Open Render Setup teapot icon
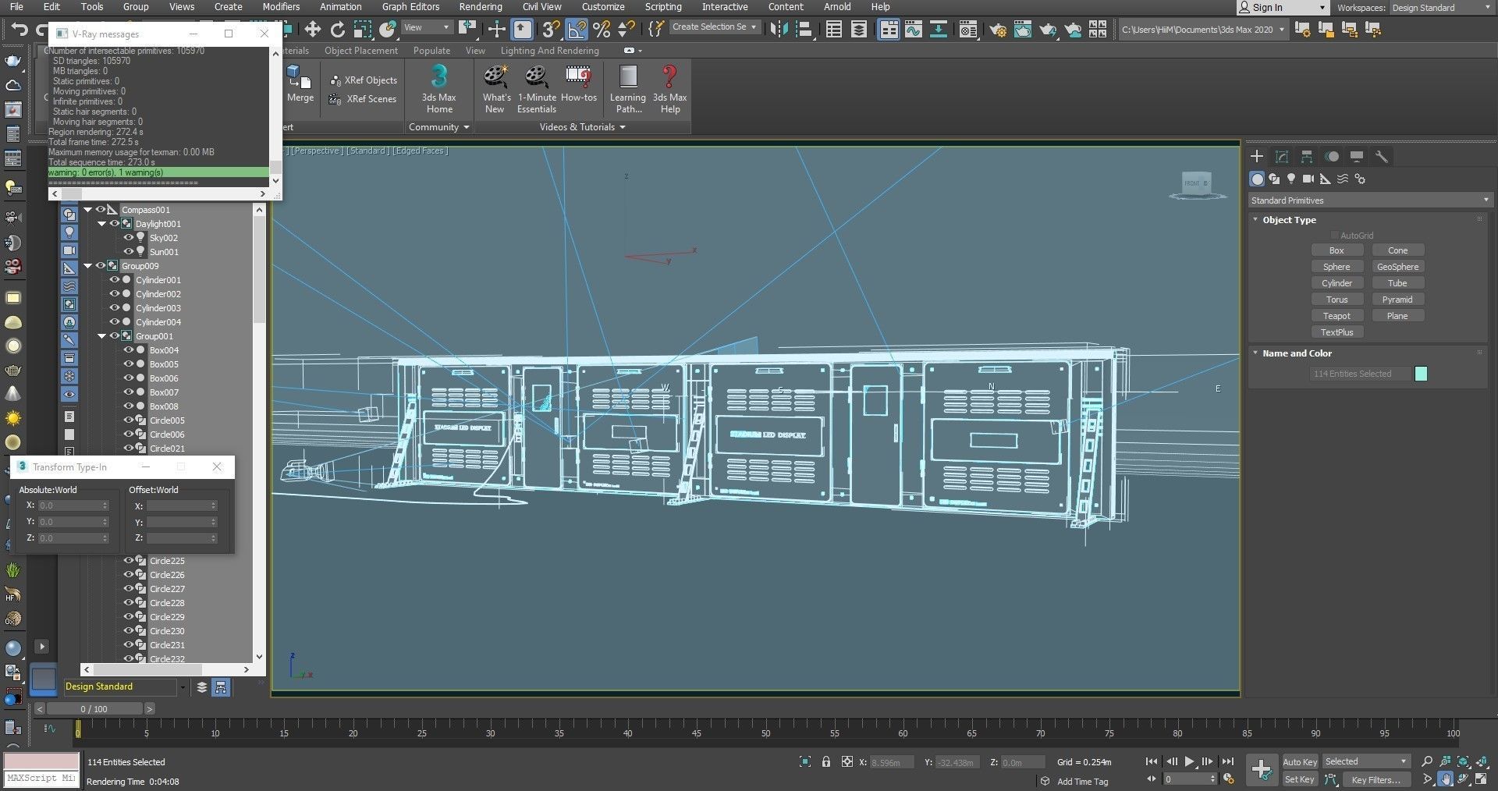This screenshot has height=791, width=1498. pyautogui.click(x=998, y=30)
